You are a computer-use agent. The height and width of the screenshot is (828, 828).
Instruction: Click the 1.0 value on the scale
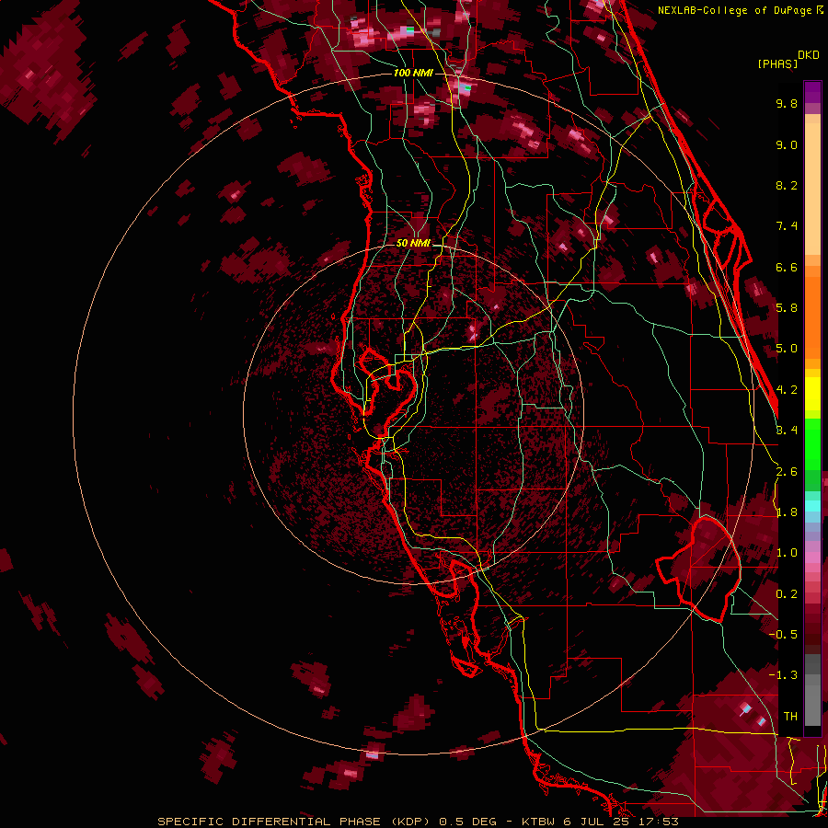pyautogui.click(x=787, y=553)
